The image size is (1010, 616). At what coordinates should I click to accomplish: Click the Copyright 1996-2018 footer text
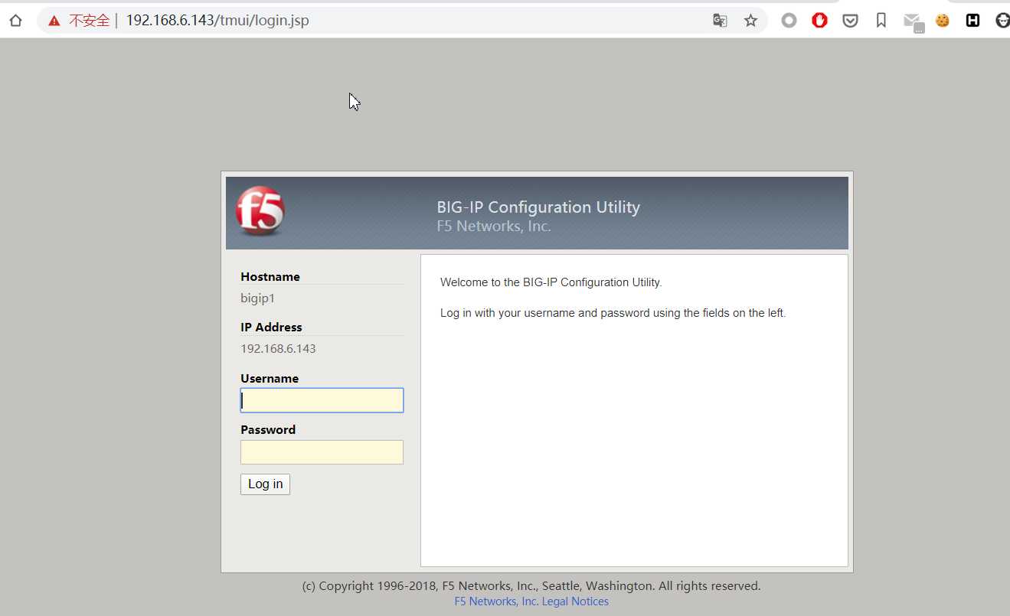coord(531,586)
